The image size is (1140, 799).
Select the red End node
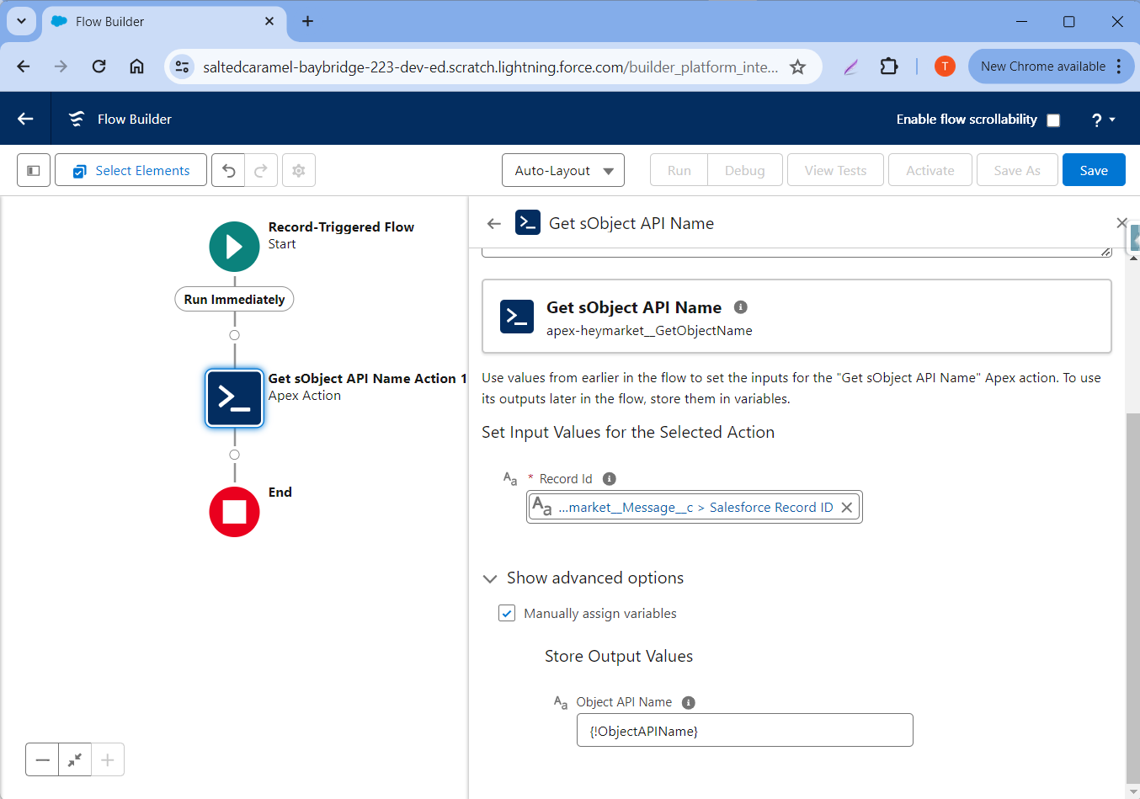(234, 511)
